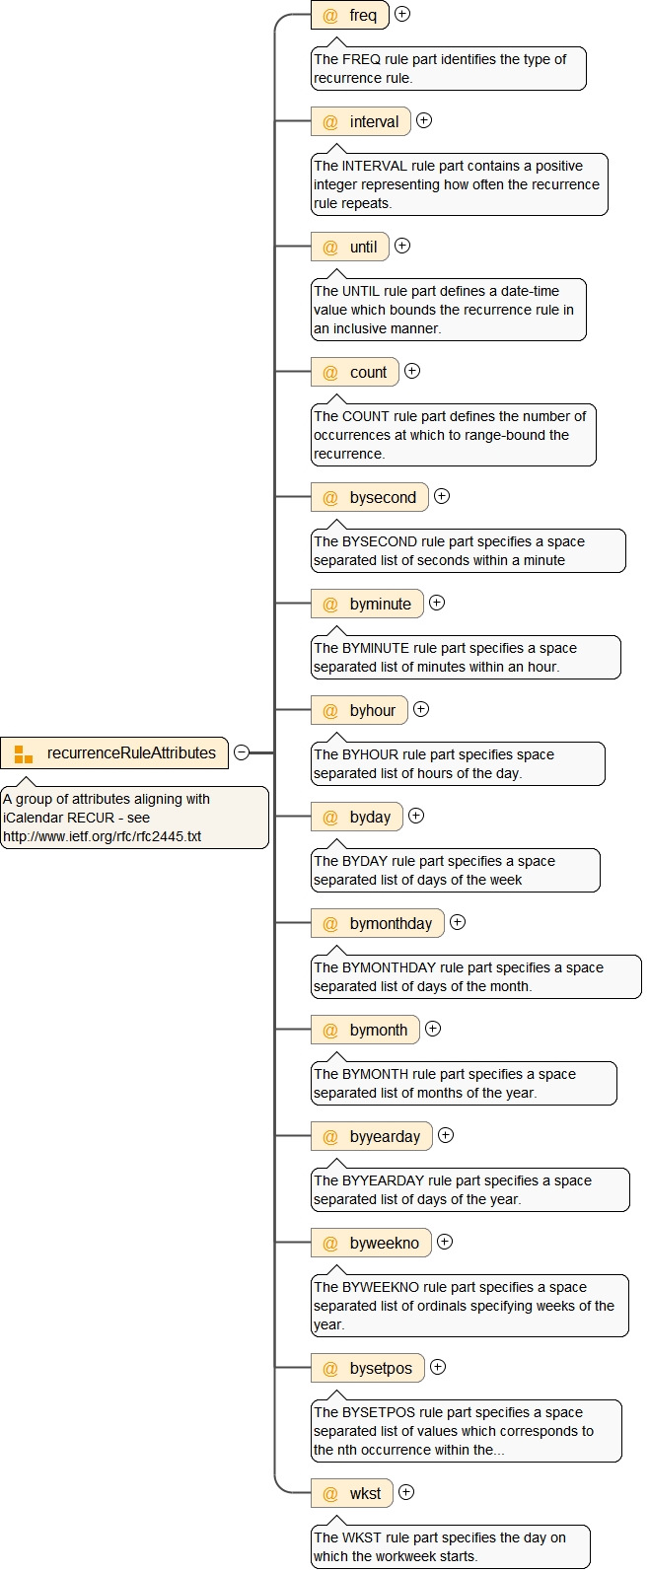Expand the bysetpos attribute node
The image size is (649, 1572).
click(x=438, y=1367)
